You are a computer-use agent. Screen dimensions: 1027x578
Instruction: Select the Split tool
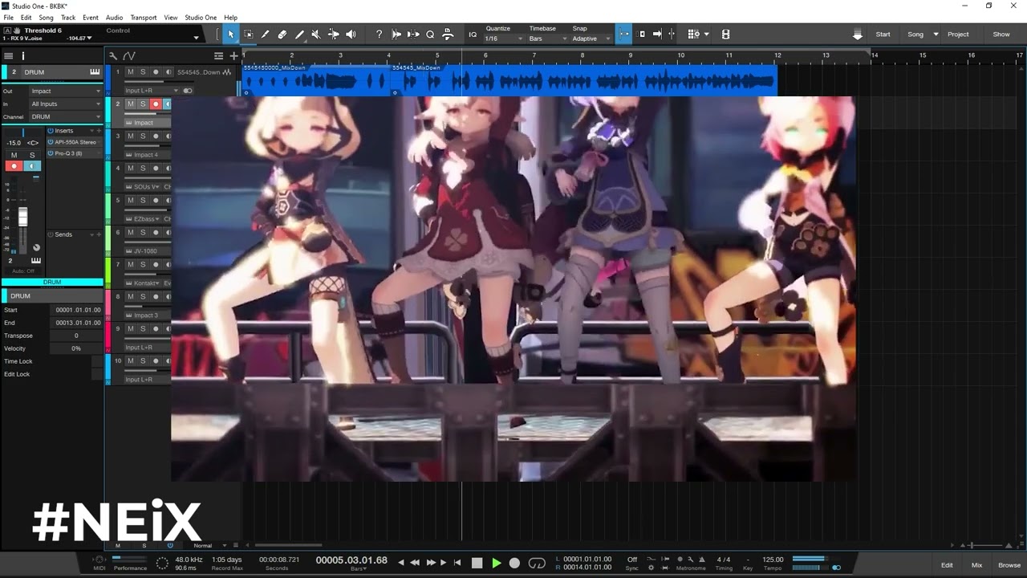(266, 35)
